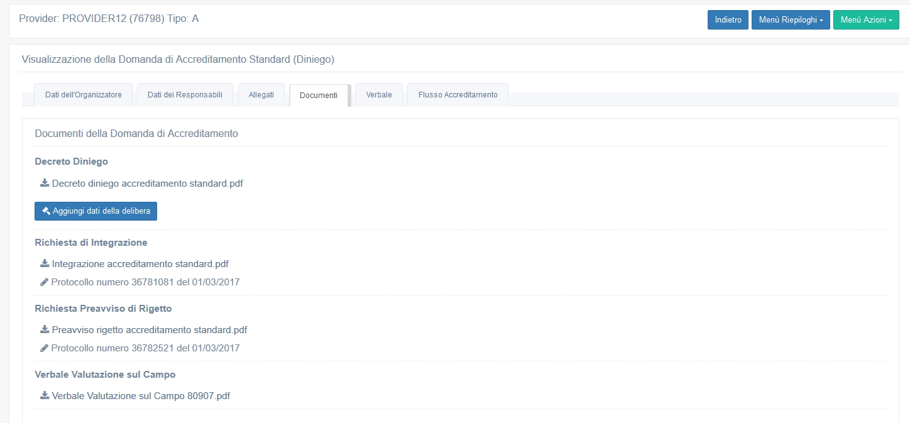Go back with the Indietro button
Viewport: 910px width, 423px height.
[728, 20]
